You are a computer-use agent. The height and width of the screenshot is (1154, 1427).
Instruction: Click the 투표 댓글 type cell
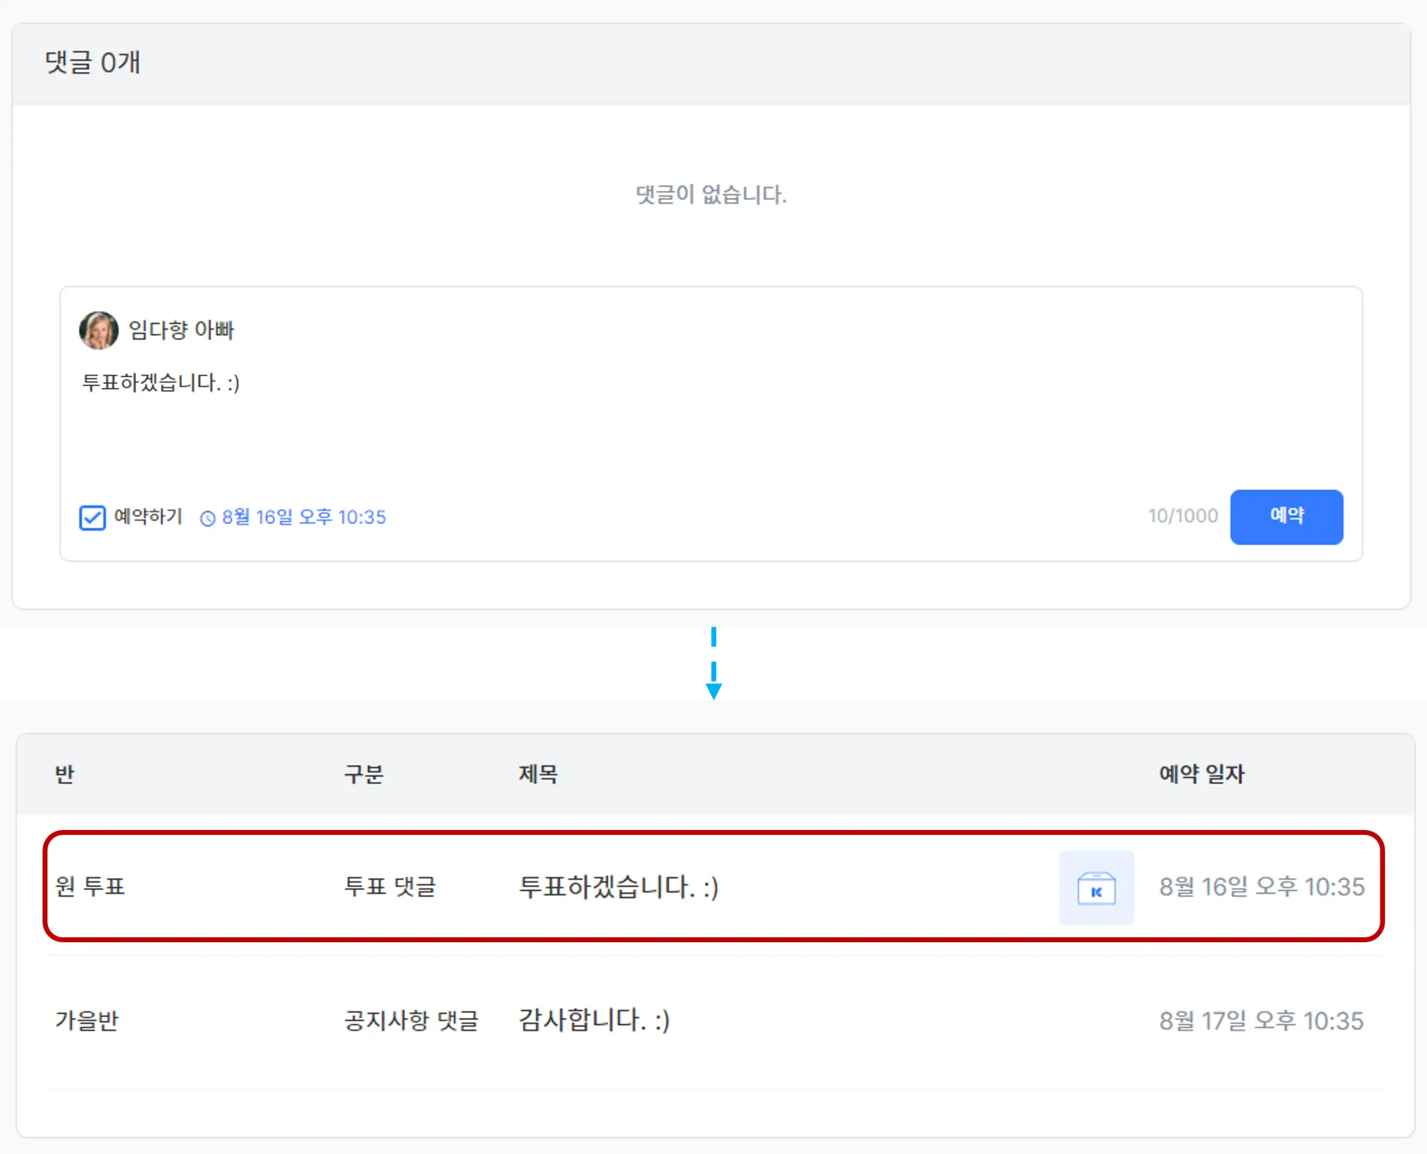point(390,887)
